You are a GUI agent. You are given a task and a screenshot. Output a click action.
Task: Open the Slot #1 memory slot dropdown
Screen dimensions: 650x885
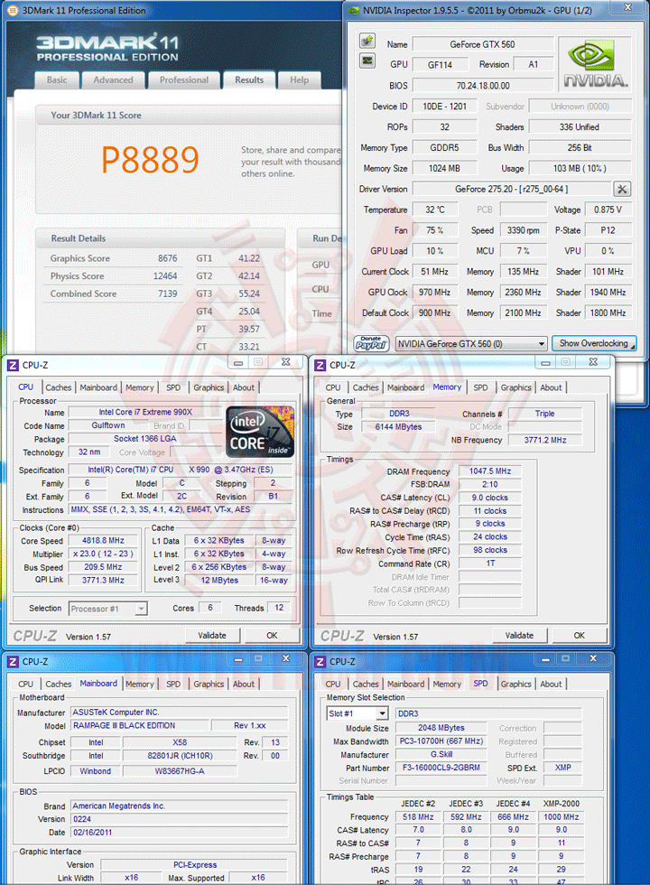click(357, 713)
